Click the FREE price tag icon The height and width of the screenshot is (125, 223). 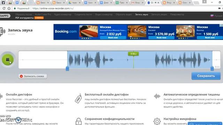(x=78, y=98)
